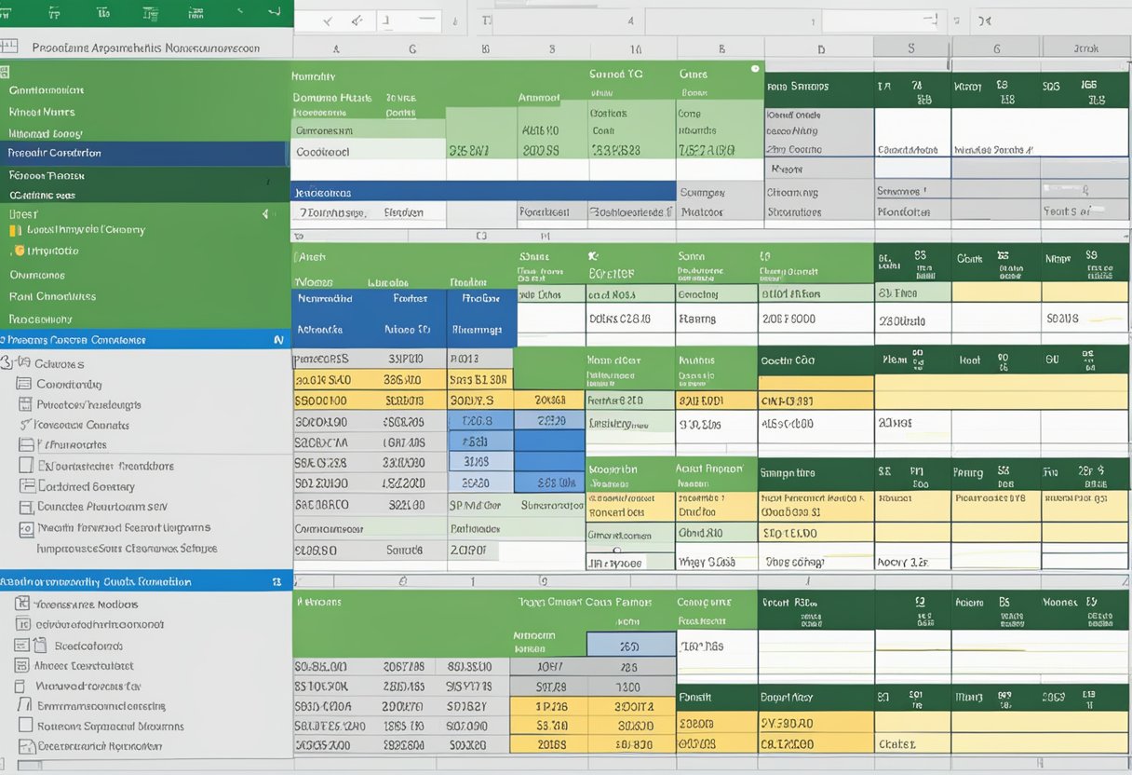Screen dimensions: 1132x775
Task: Toggle the checkbox beside 'Rotrnons Sepracand'
Action: (x=24, y=727)
